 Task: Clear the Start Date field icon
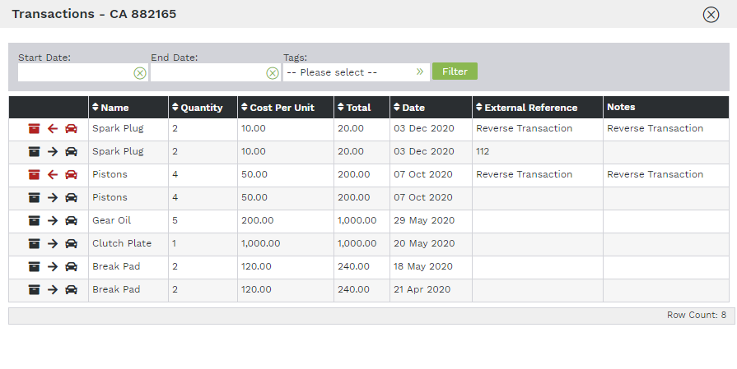[x=140, y=73]
